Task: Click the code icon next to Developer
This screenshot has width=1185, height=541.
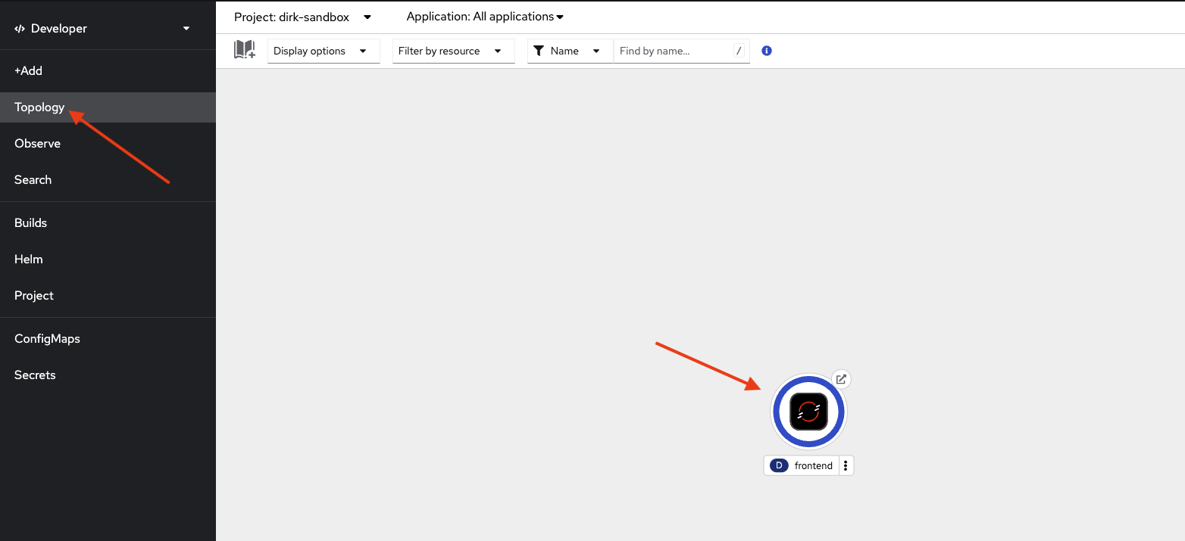Action: (x=20, y=29)
